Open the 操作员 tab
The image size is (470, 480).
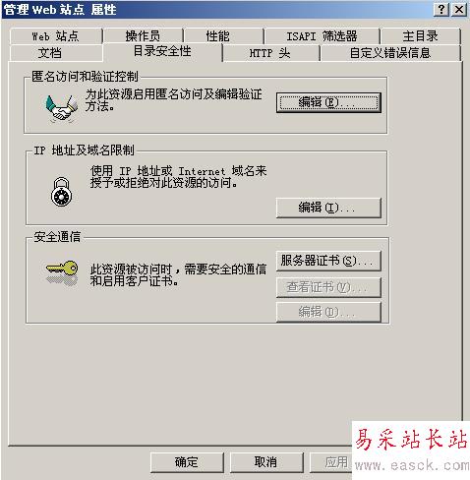point(143,36)
